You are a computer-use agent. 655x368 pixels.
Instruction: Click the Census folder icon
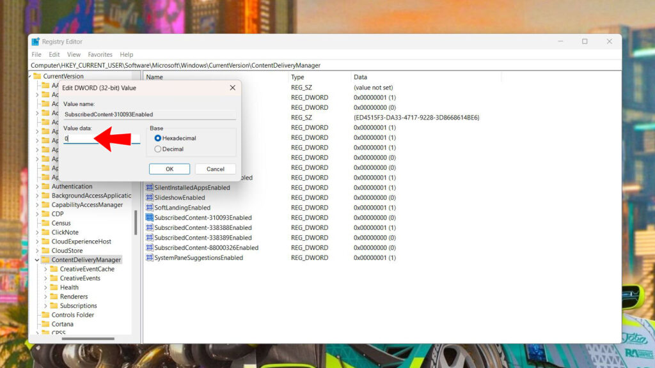[x=45, y=223]
